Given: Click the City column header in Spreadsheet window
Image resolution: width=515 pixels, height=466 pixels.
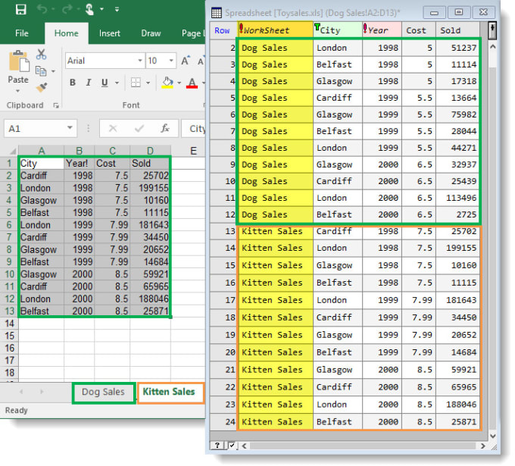Looking at the screenshot, I should pos(338,30).
